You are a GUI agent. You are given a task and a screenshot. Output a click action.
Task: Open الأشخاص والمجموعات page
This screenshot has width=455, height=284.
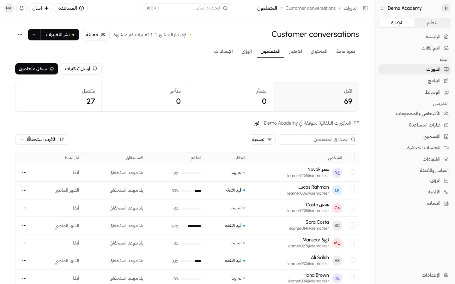[415, 114]
